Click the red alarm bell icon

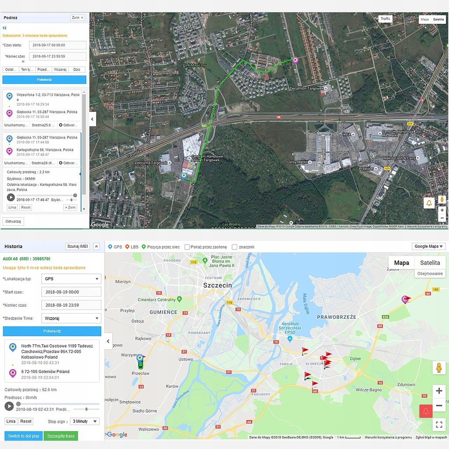(426, 411)
